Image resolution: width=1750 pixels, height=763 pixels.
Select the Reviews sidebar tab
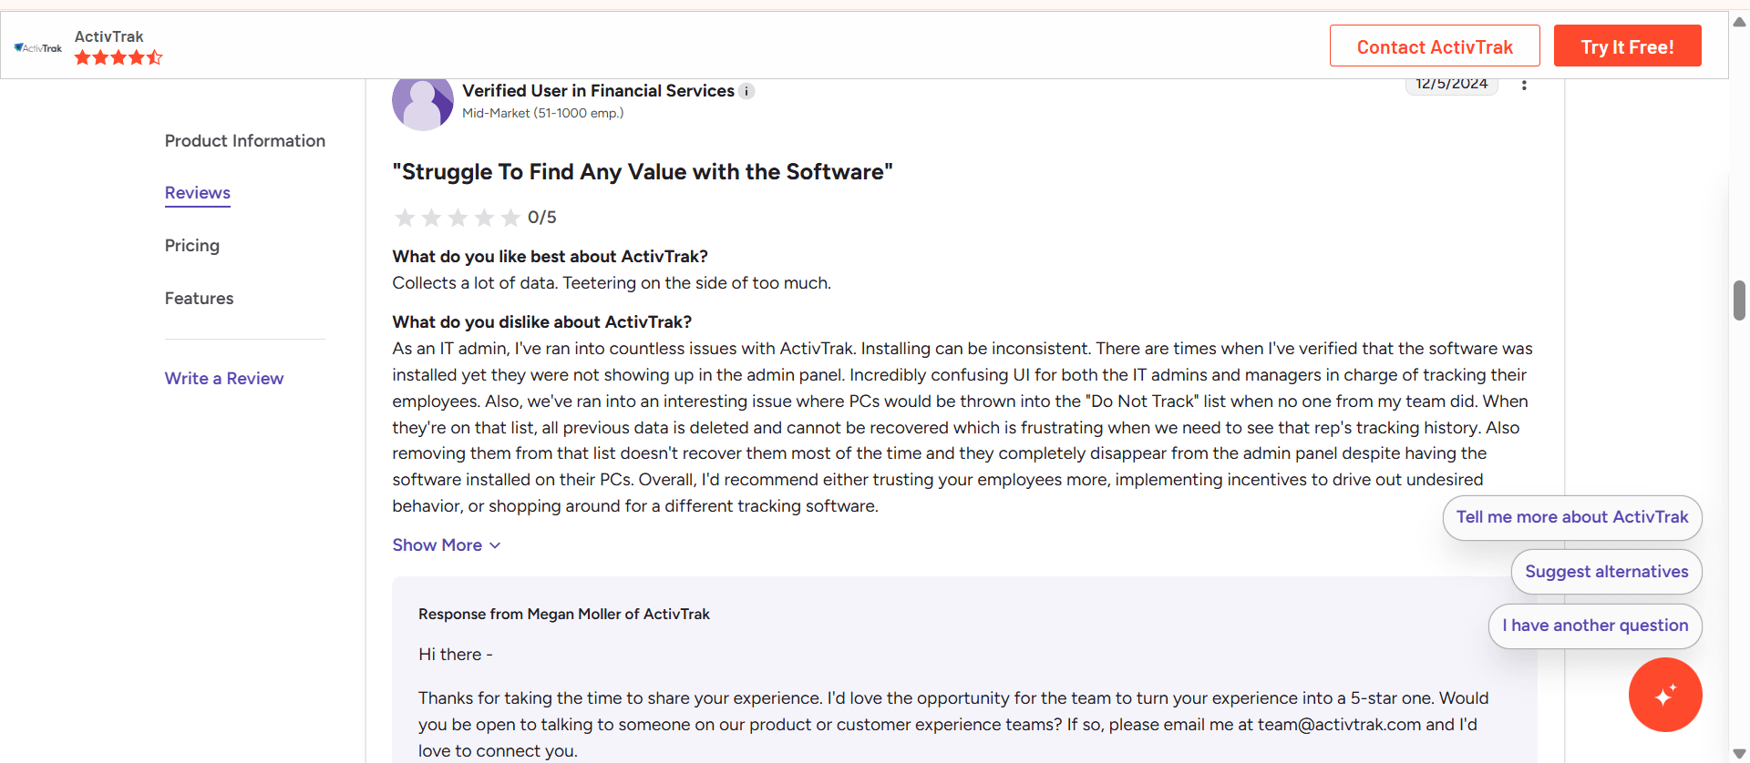[x=198, y=193]
